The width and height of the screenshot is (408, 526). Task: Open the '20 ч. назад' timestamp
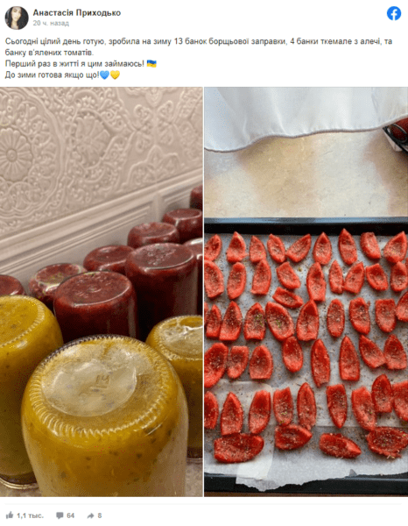click(x=51, y=23)
